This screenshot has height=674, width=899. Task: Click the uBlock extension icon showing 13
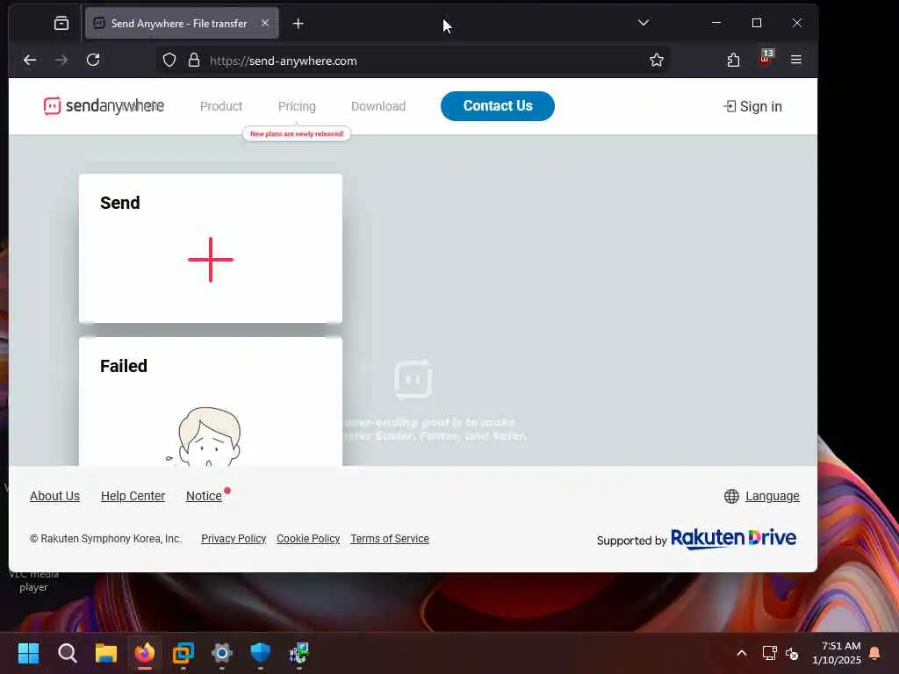click(x=766, y=59)
